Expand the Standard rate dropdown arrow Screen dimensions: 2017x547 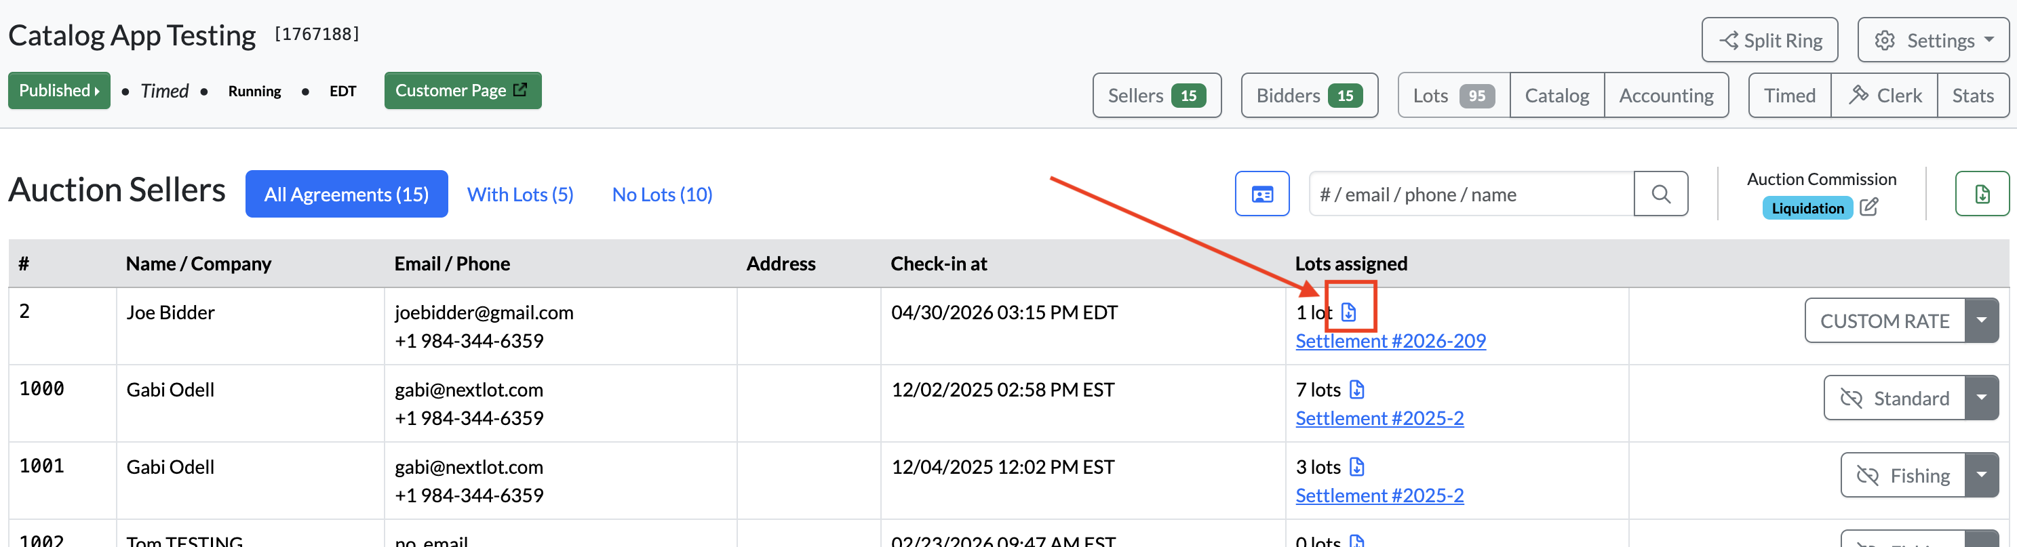pyautogui.click(x=1982, y=397)
